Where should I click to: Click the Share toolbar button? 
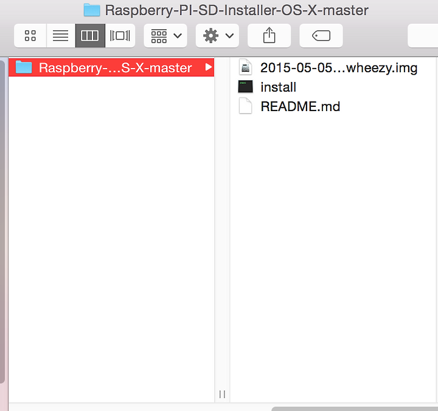coord(269,36)
